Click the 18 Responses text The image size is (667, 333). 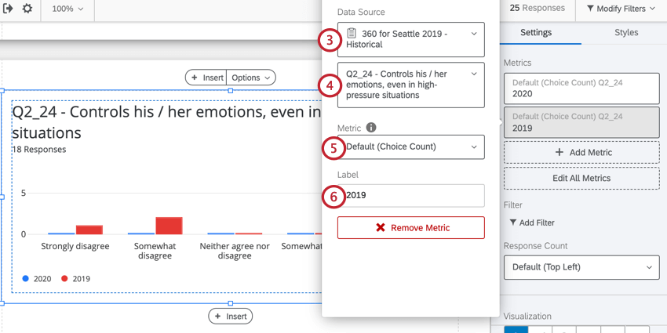pyautogui.click(x=39, y=150)
